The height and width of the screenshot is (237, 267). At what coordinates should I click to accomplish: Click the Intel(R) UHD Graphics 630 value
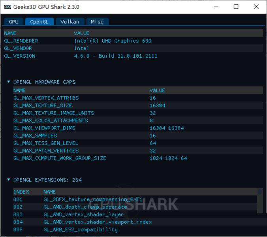pyautogui.click(x=113, y=41)
